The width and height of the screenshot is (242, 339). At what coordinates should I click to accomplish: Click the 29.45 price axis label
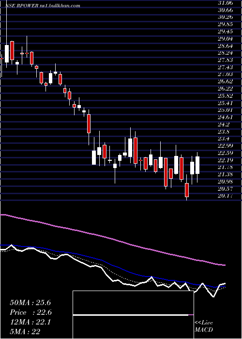pos(226,31)
